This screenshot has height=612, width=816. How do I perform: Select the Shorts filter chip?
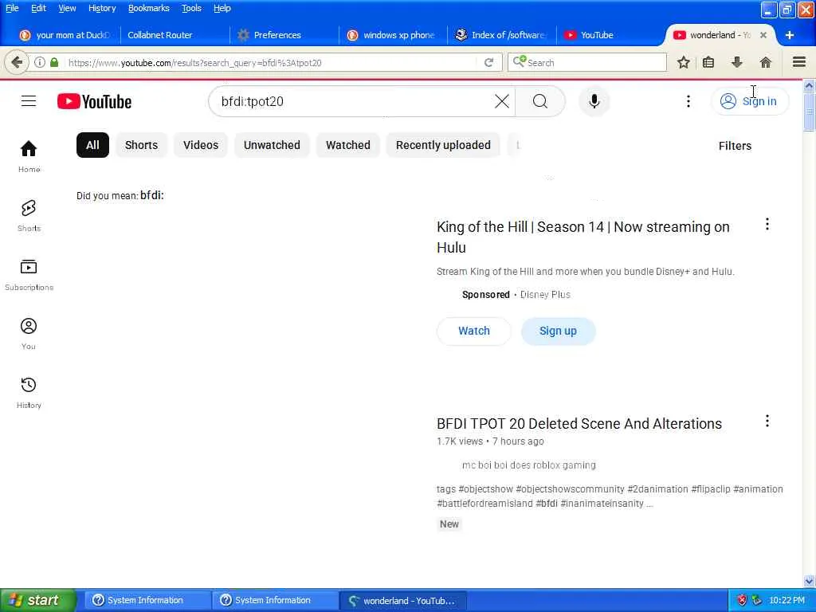(141, 145)
